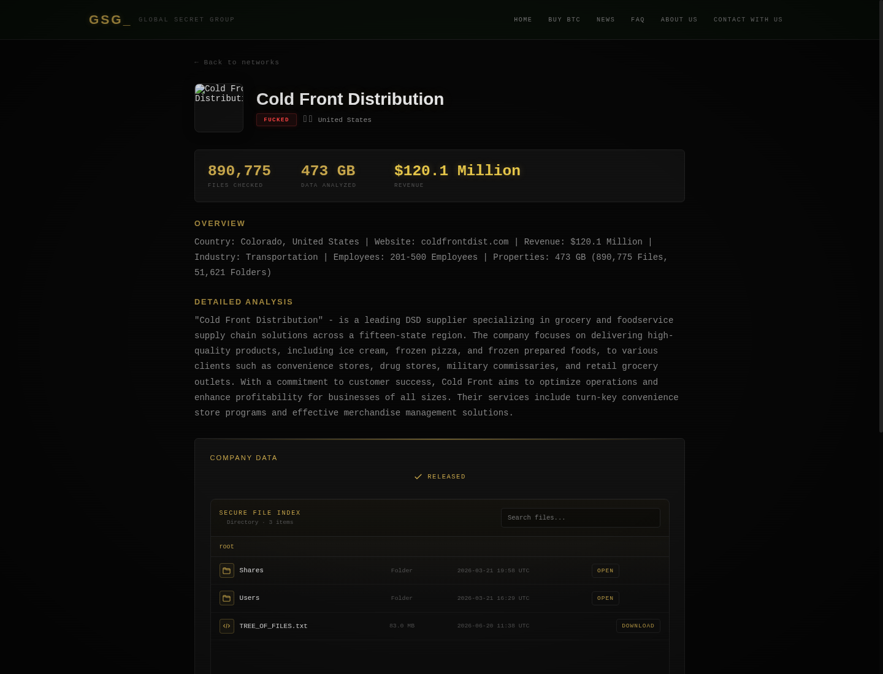
Task: Click the flag icon before United States
Action: (308, 119)
